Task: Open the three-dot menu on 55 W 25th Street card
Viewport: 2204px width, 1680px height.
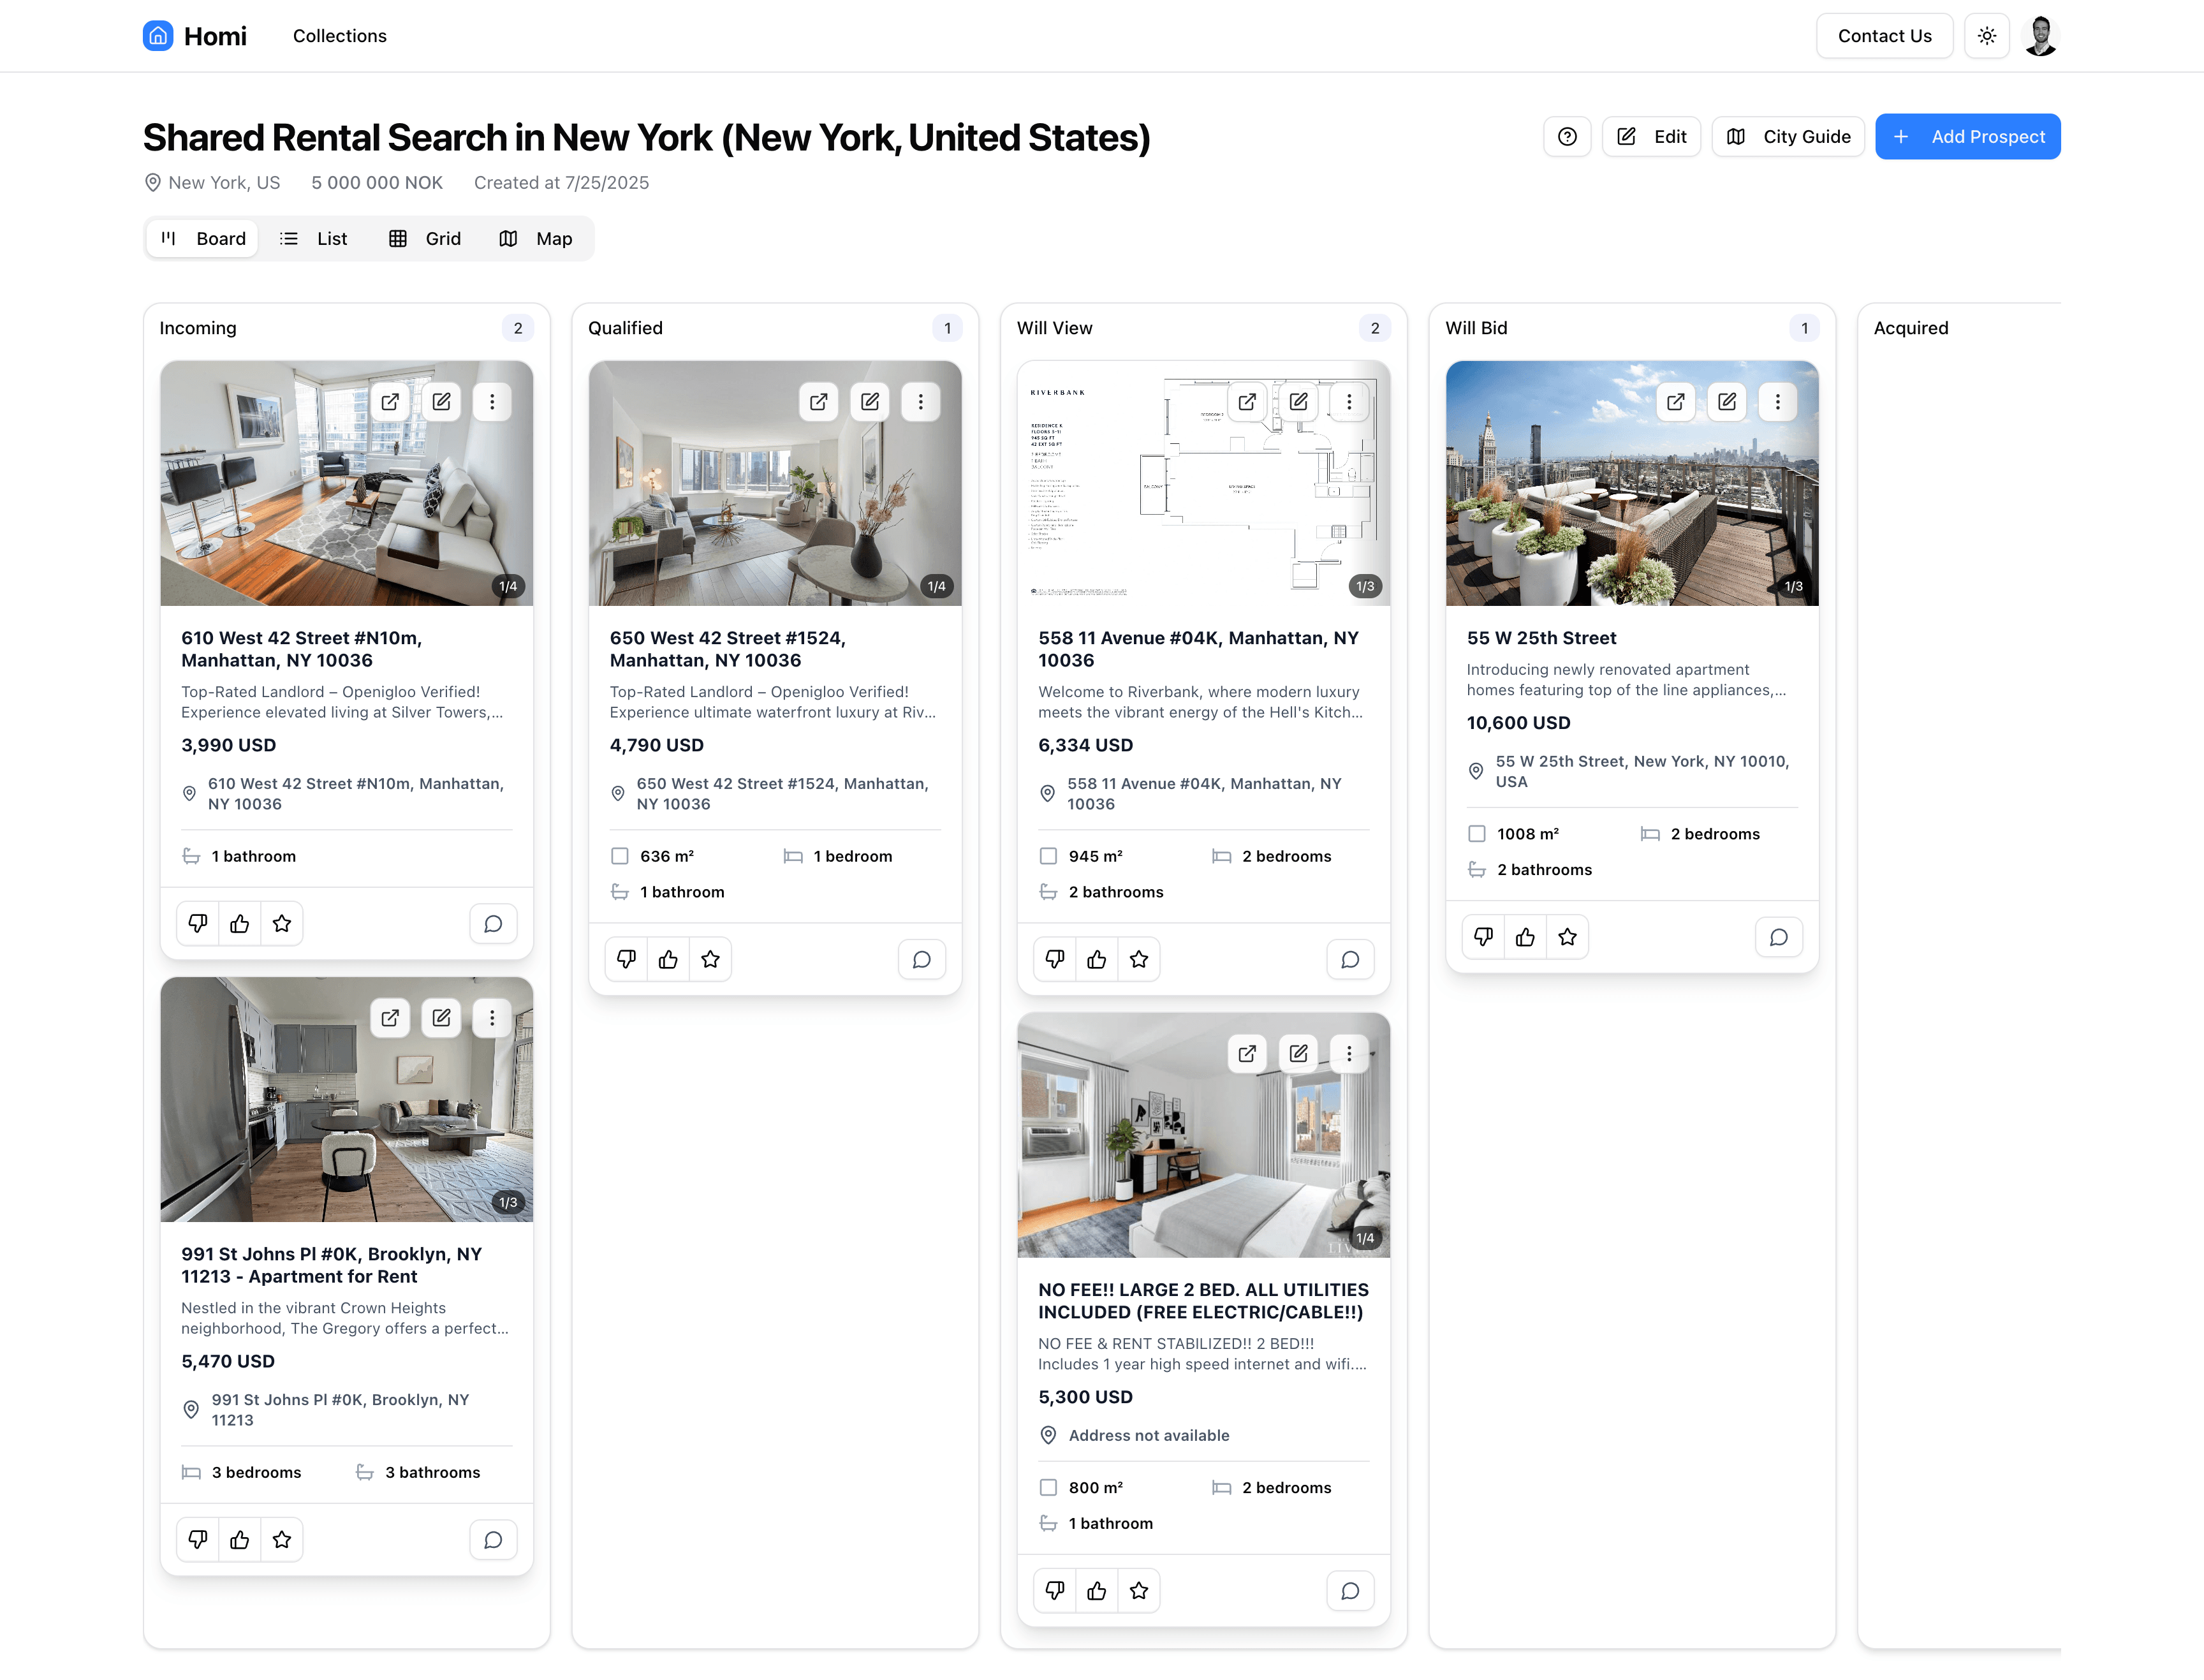Action: [1778, 401]
